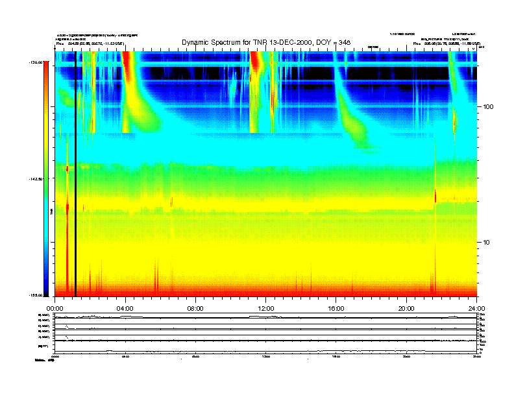The width and height of the screenshot is (514, 397).
Task: Click the plot title "Dynamic Spectrum for TNR 13-DEC-2000"
Action: pos(247,42)
